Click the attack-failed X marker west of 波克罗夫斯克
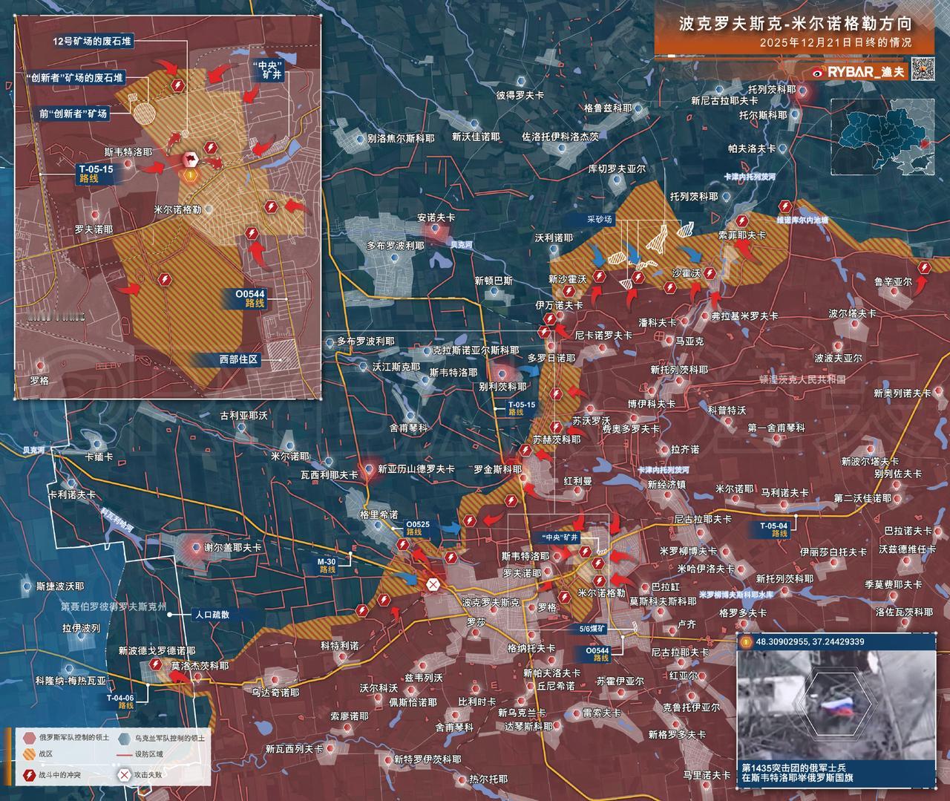The width and height of the screenshot is (950, 801). (432, 584)
